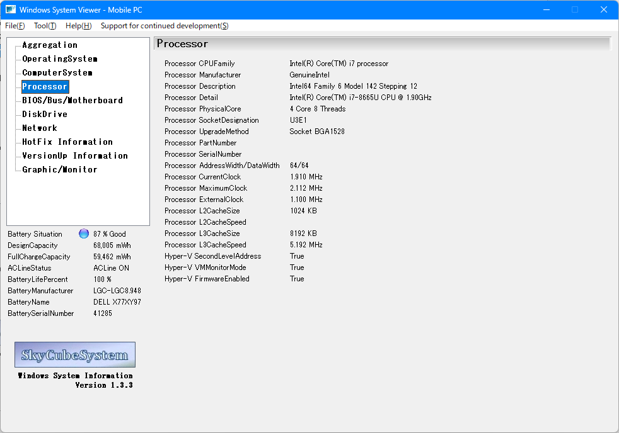Show BIOS/Bus/Motherboard information
The width and height of the screenshot is (619, 433).
(x=72, y=101)
